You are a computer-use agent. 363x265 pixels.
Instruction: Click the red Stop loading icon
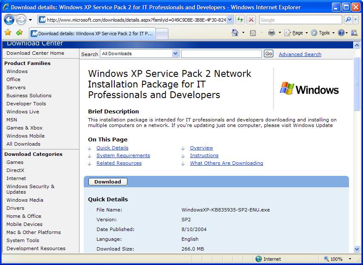251,20
